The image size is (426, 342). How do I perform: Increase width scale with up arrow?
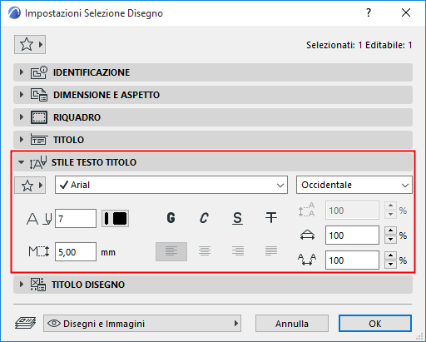pyautogui.click(x=390, y=230)
